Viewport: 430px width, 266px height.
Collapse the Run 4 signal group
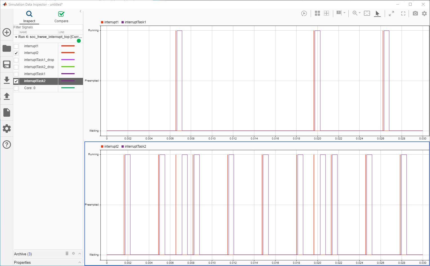click(x=16, y=37)
